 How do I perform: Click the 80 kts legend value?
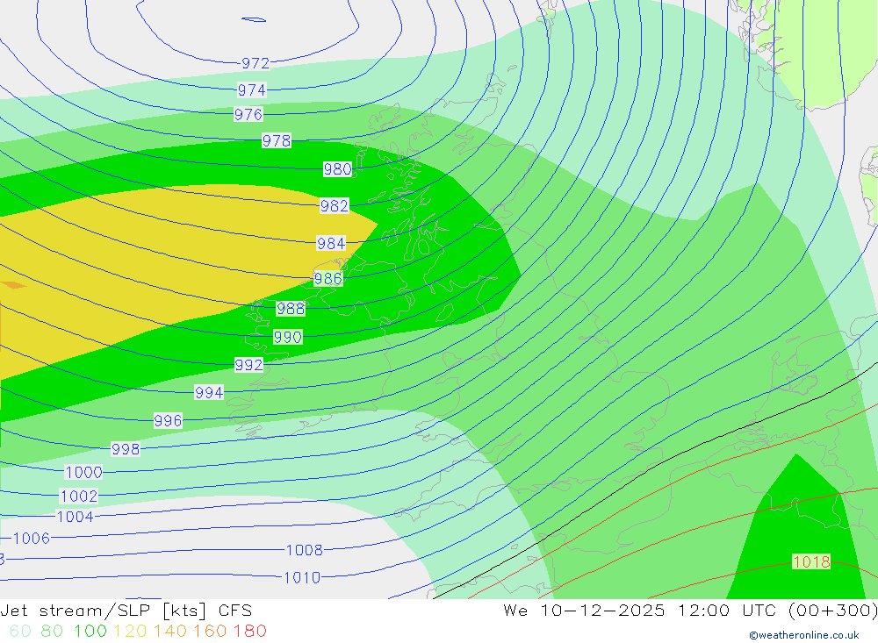[x=52, y=632]
